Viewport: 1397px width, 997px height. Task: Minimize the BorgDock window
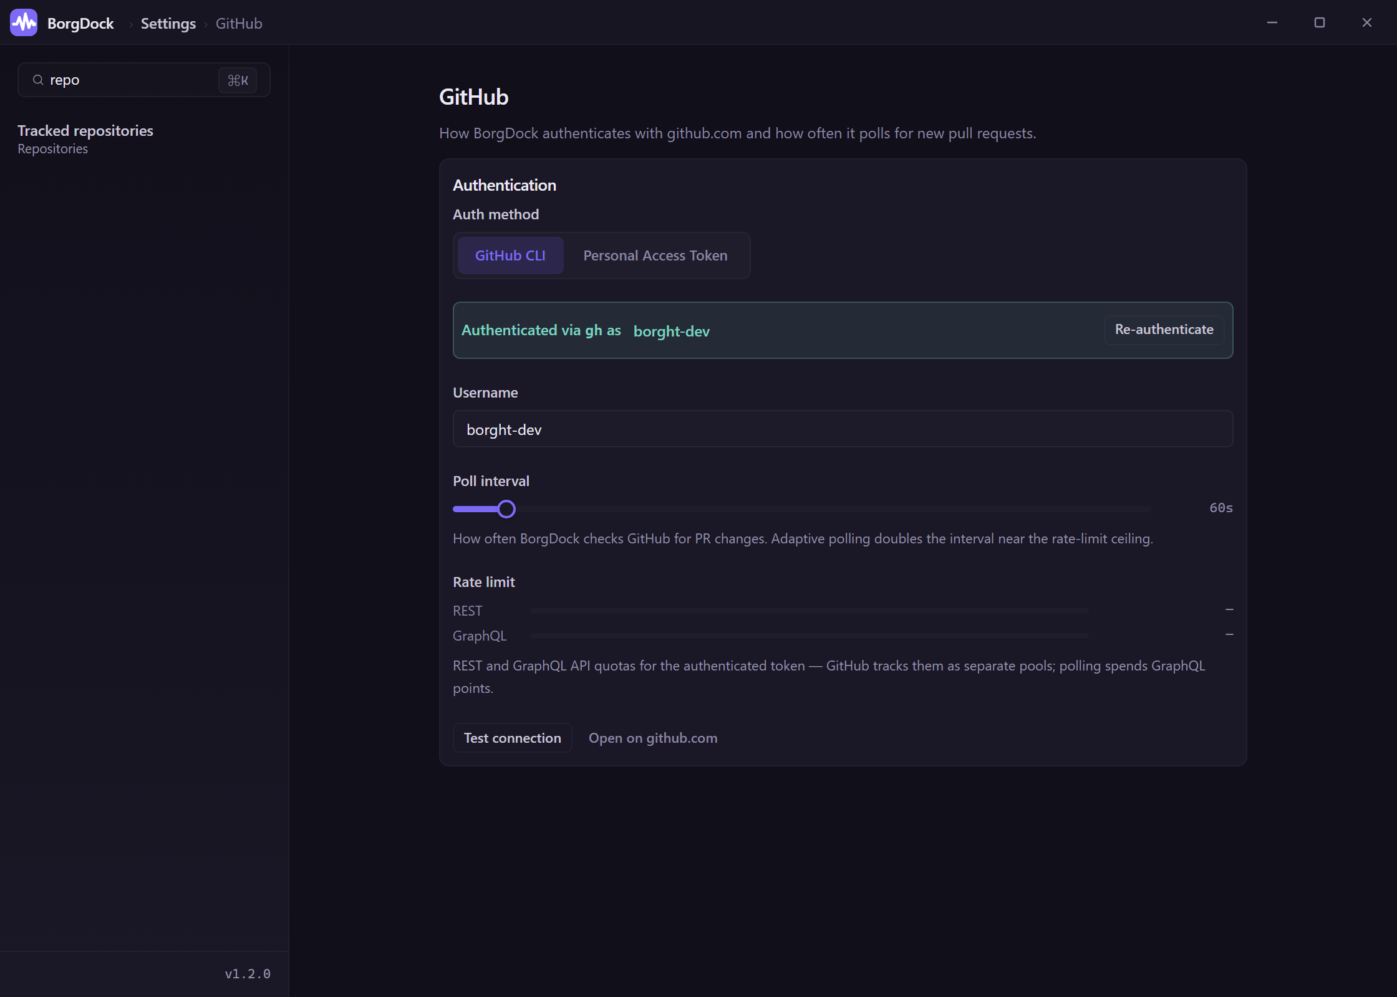1272,23
